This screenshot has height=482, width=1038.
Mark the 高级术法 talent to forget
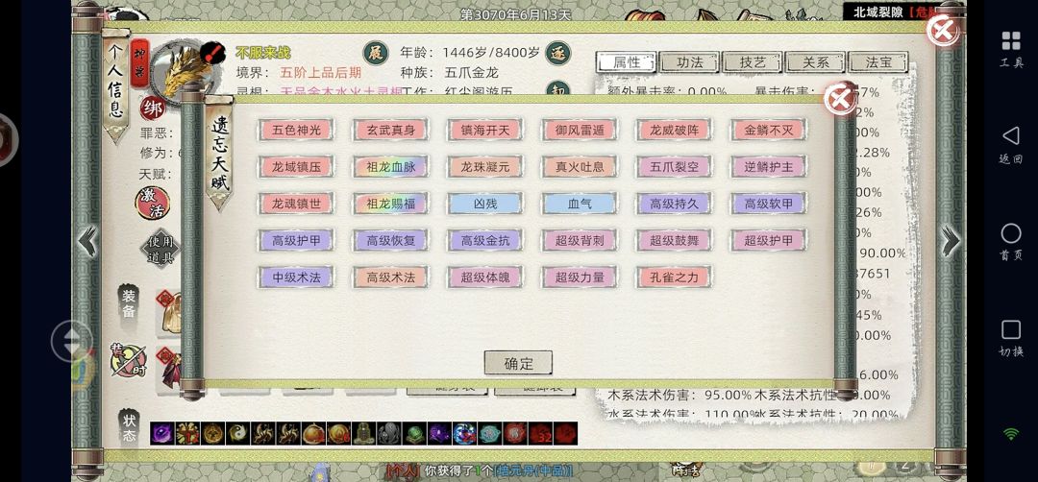pyautogui.click(x=390, y=277)
